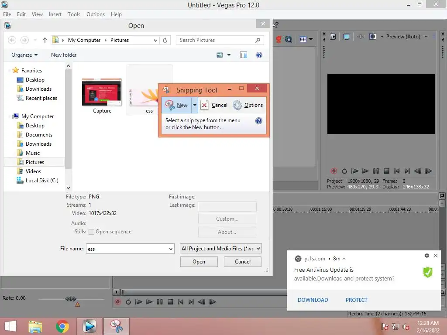Open the Edit menu
The width and height of the screenshot is (447, 335).
pos(21,14)
